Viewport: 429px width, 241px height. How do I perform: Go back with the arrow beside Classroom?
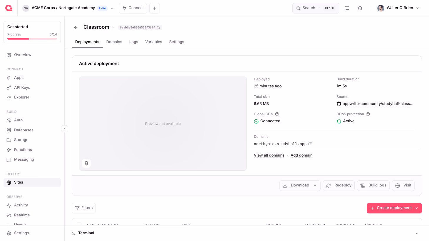pos(76,28)
